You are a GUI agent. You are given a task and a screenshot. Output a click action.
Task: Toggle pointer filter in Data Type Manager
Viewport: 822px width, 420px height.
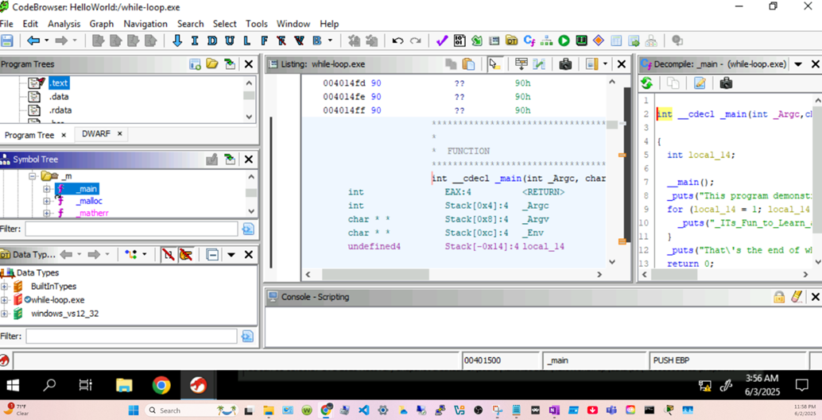(185, 255)
